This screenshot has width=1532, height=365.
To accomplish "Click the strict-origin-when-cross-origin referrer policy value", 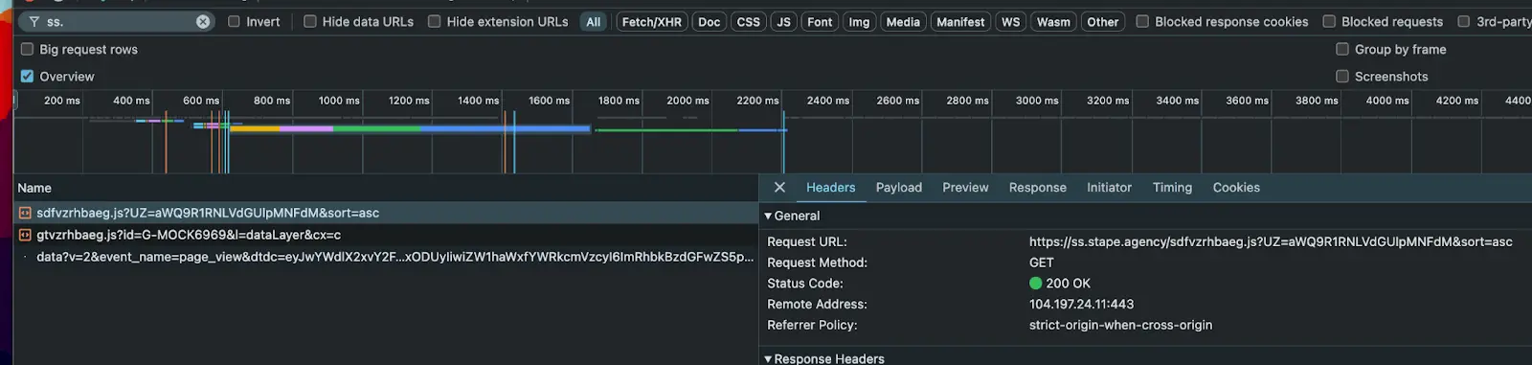I will pos(1120,325).
